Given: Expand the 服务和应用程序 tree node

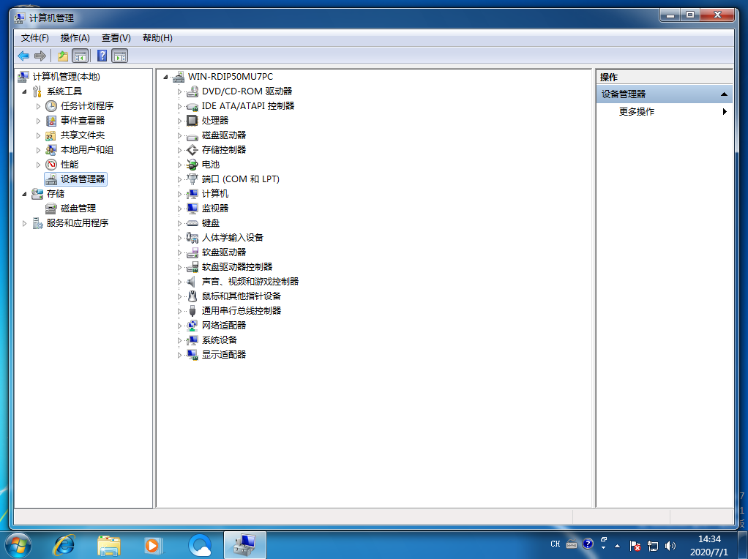Looking at the screenshot, I should [x=25, y=223].
